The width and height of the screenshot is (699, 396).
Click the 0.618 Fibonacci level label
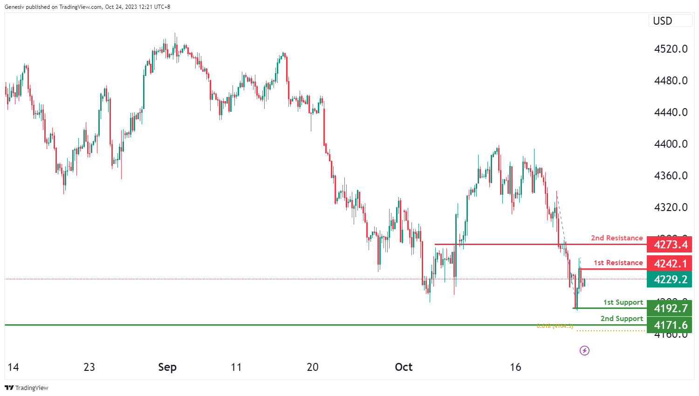pyautogui.click(x=555, y=326)
